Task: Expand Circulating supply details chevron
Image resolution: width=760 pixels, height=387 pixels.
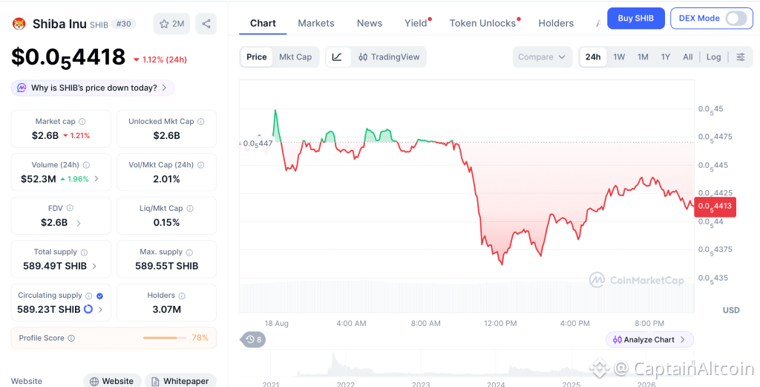Action: [x=100, y=310]
